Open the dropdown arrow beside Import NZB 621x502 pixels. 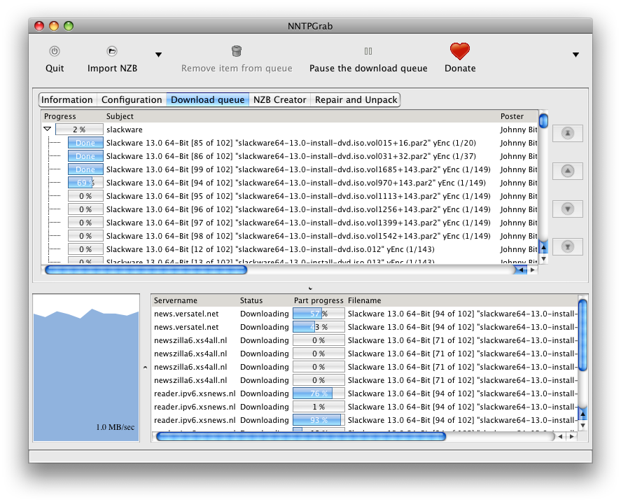tap(158, 55)
